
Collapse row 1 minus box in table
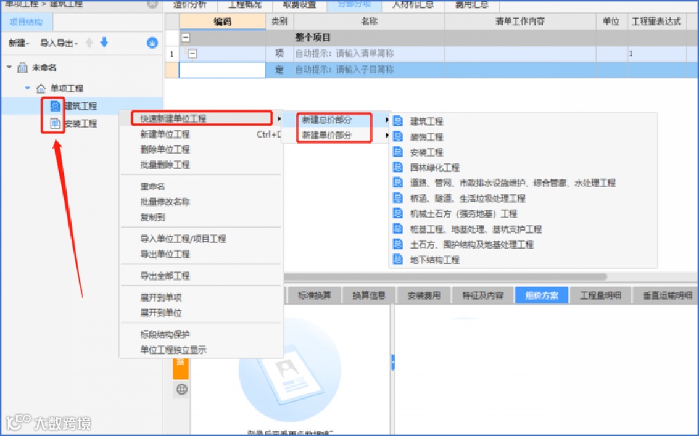[x=193, y=53]
